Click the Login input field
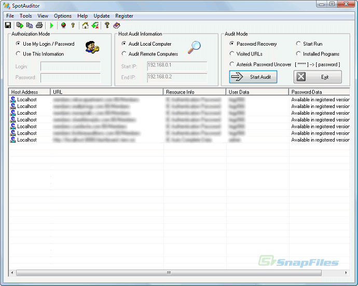 click(x=71, y=66)
